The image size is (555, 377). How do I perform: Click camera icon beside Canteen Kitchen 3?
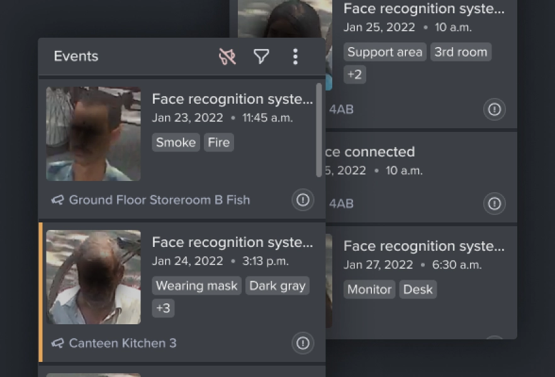tap(57, 344)
